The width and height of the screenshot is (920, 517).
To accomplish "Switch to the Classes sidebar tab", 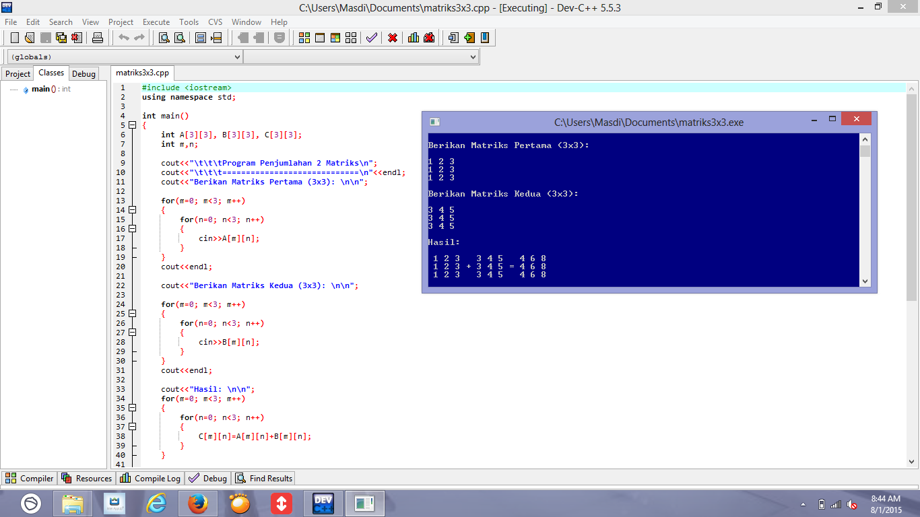I will point(51,73).
